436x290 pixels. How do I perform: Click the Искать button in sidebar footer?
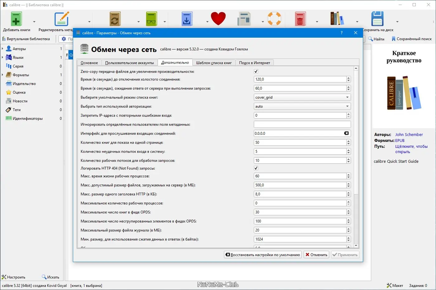point(50,277)
